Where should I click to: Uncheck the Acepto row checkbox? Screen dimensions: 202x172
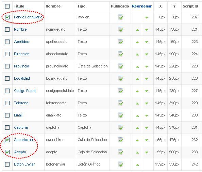pyautogui.click(x=7, y=152)
